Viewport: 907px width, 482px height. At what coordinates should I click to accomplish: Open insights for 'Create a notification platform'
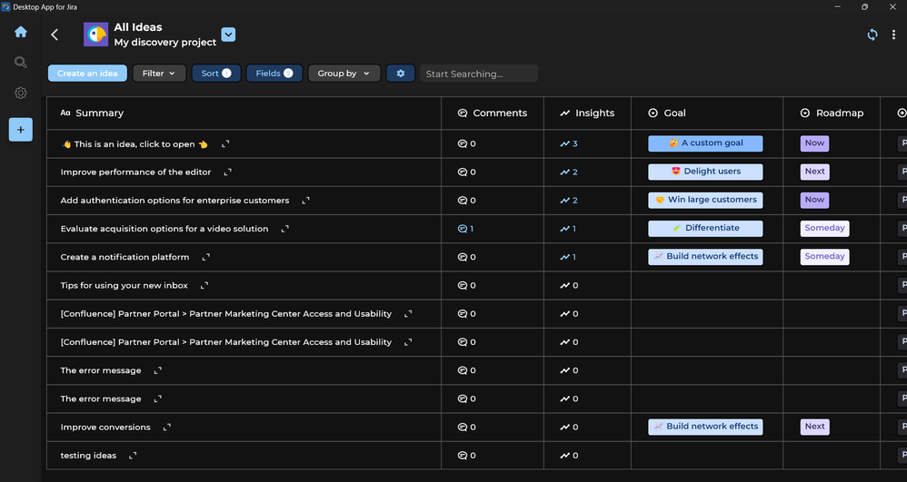tap(568, 257)
